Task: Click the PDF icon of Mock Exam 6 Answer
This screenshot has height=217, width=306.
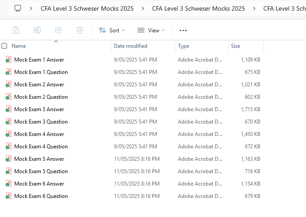Action: pos(8,183)
